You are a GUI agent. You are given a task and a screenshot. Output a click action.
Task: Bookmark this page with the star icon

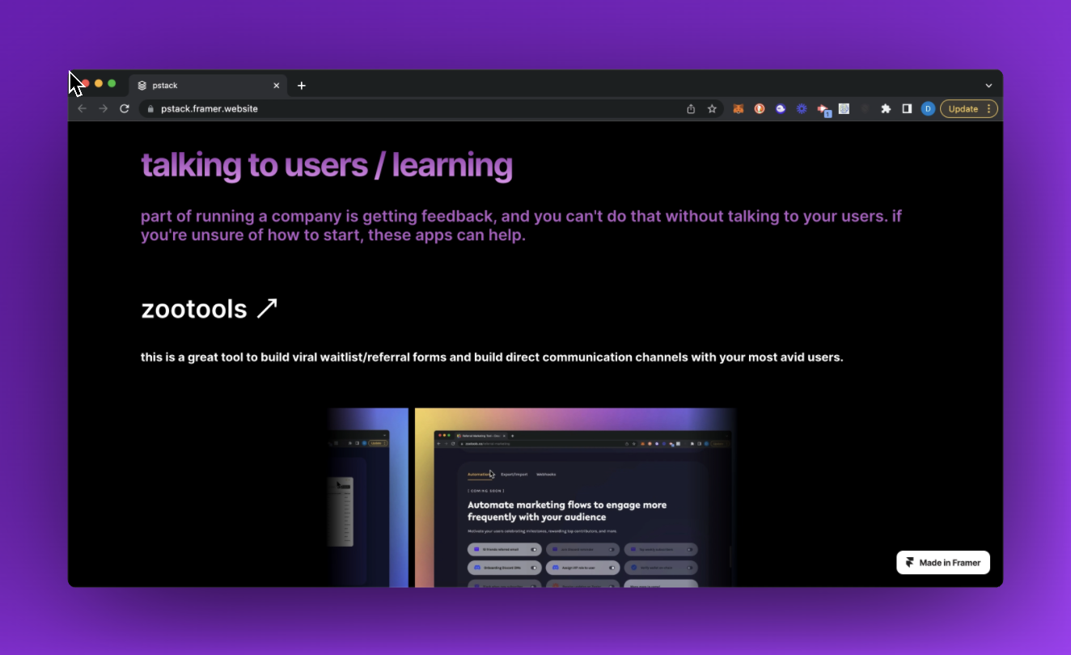point(712,108)
